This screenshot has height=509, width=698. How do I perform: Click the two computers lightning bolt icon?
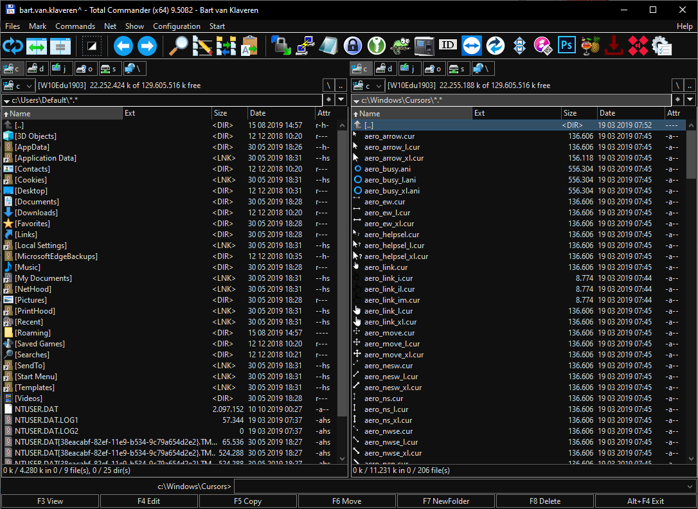[305, 46]
